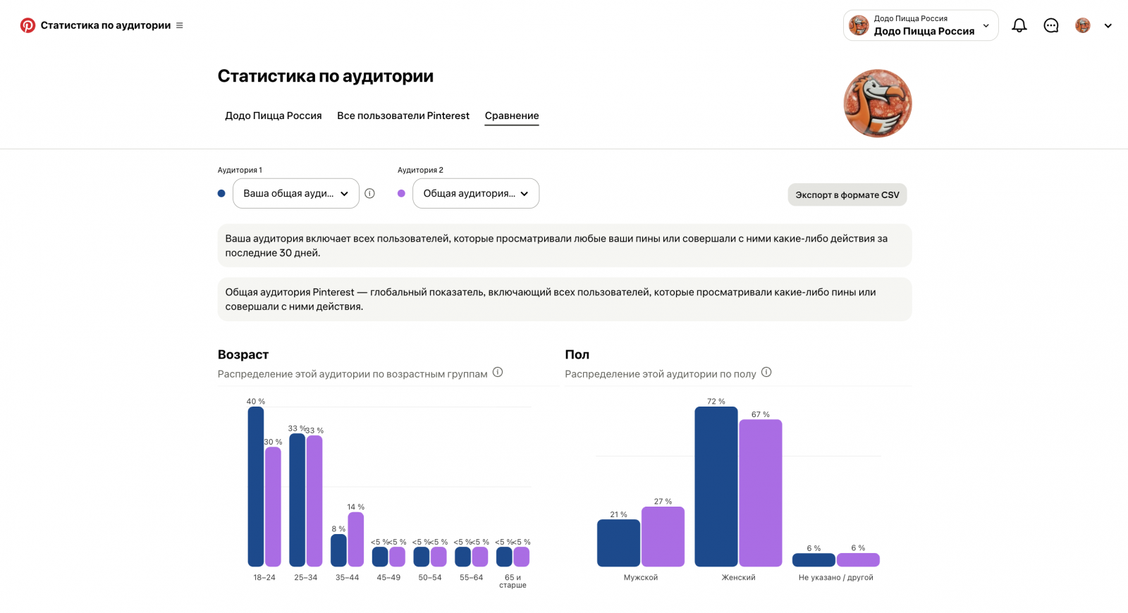Switch to Додо Пицца Россия tab
Screen dimensions: 1128x613
tap(274, 116)
